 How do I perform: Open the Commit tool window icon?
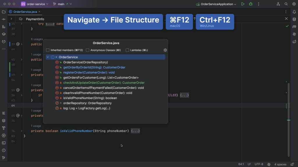click(x=3, y=19)
